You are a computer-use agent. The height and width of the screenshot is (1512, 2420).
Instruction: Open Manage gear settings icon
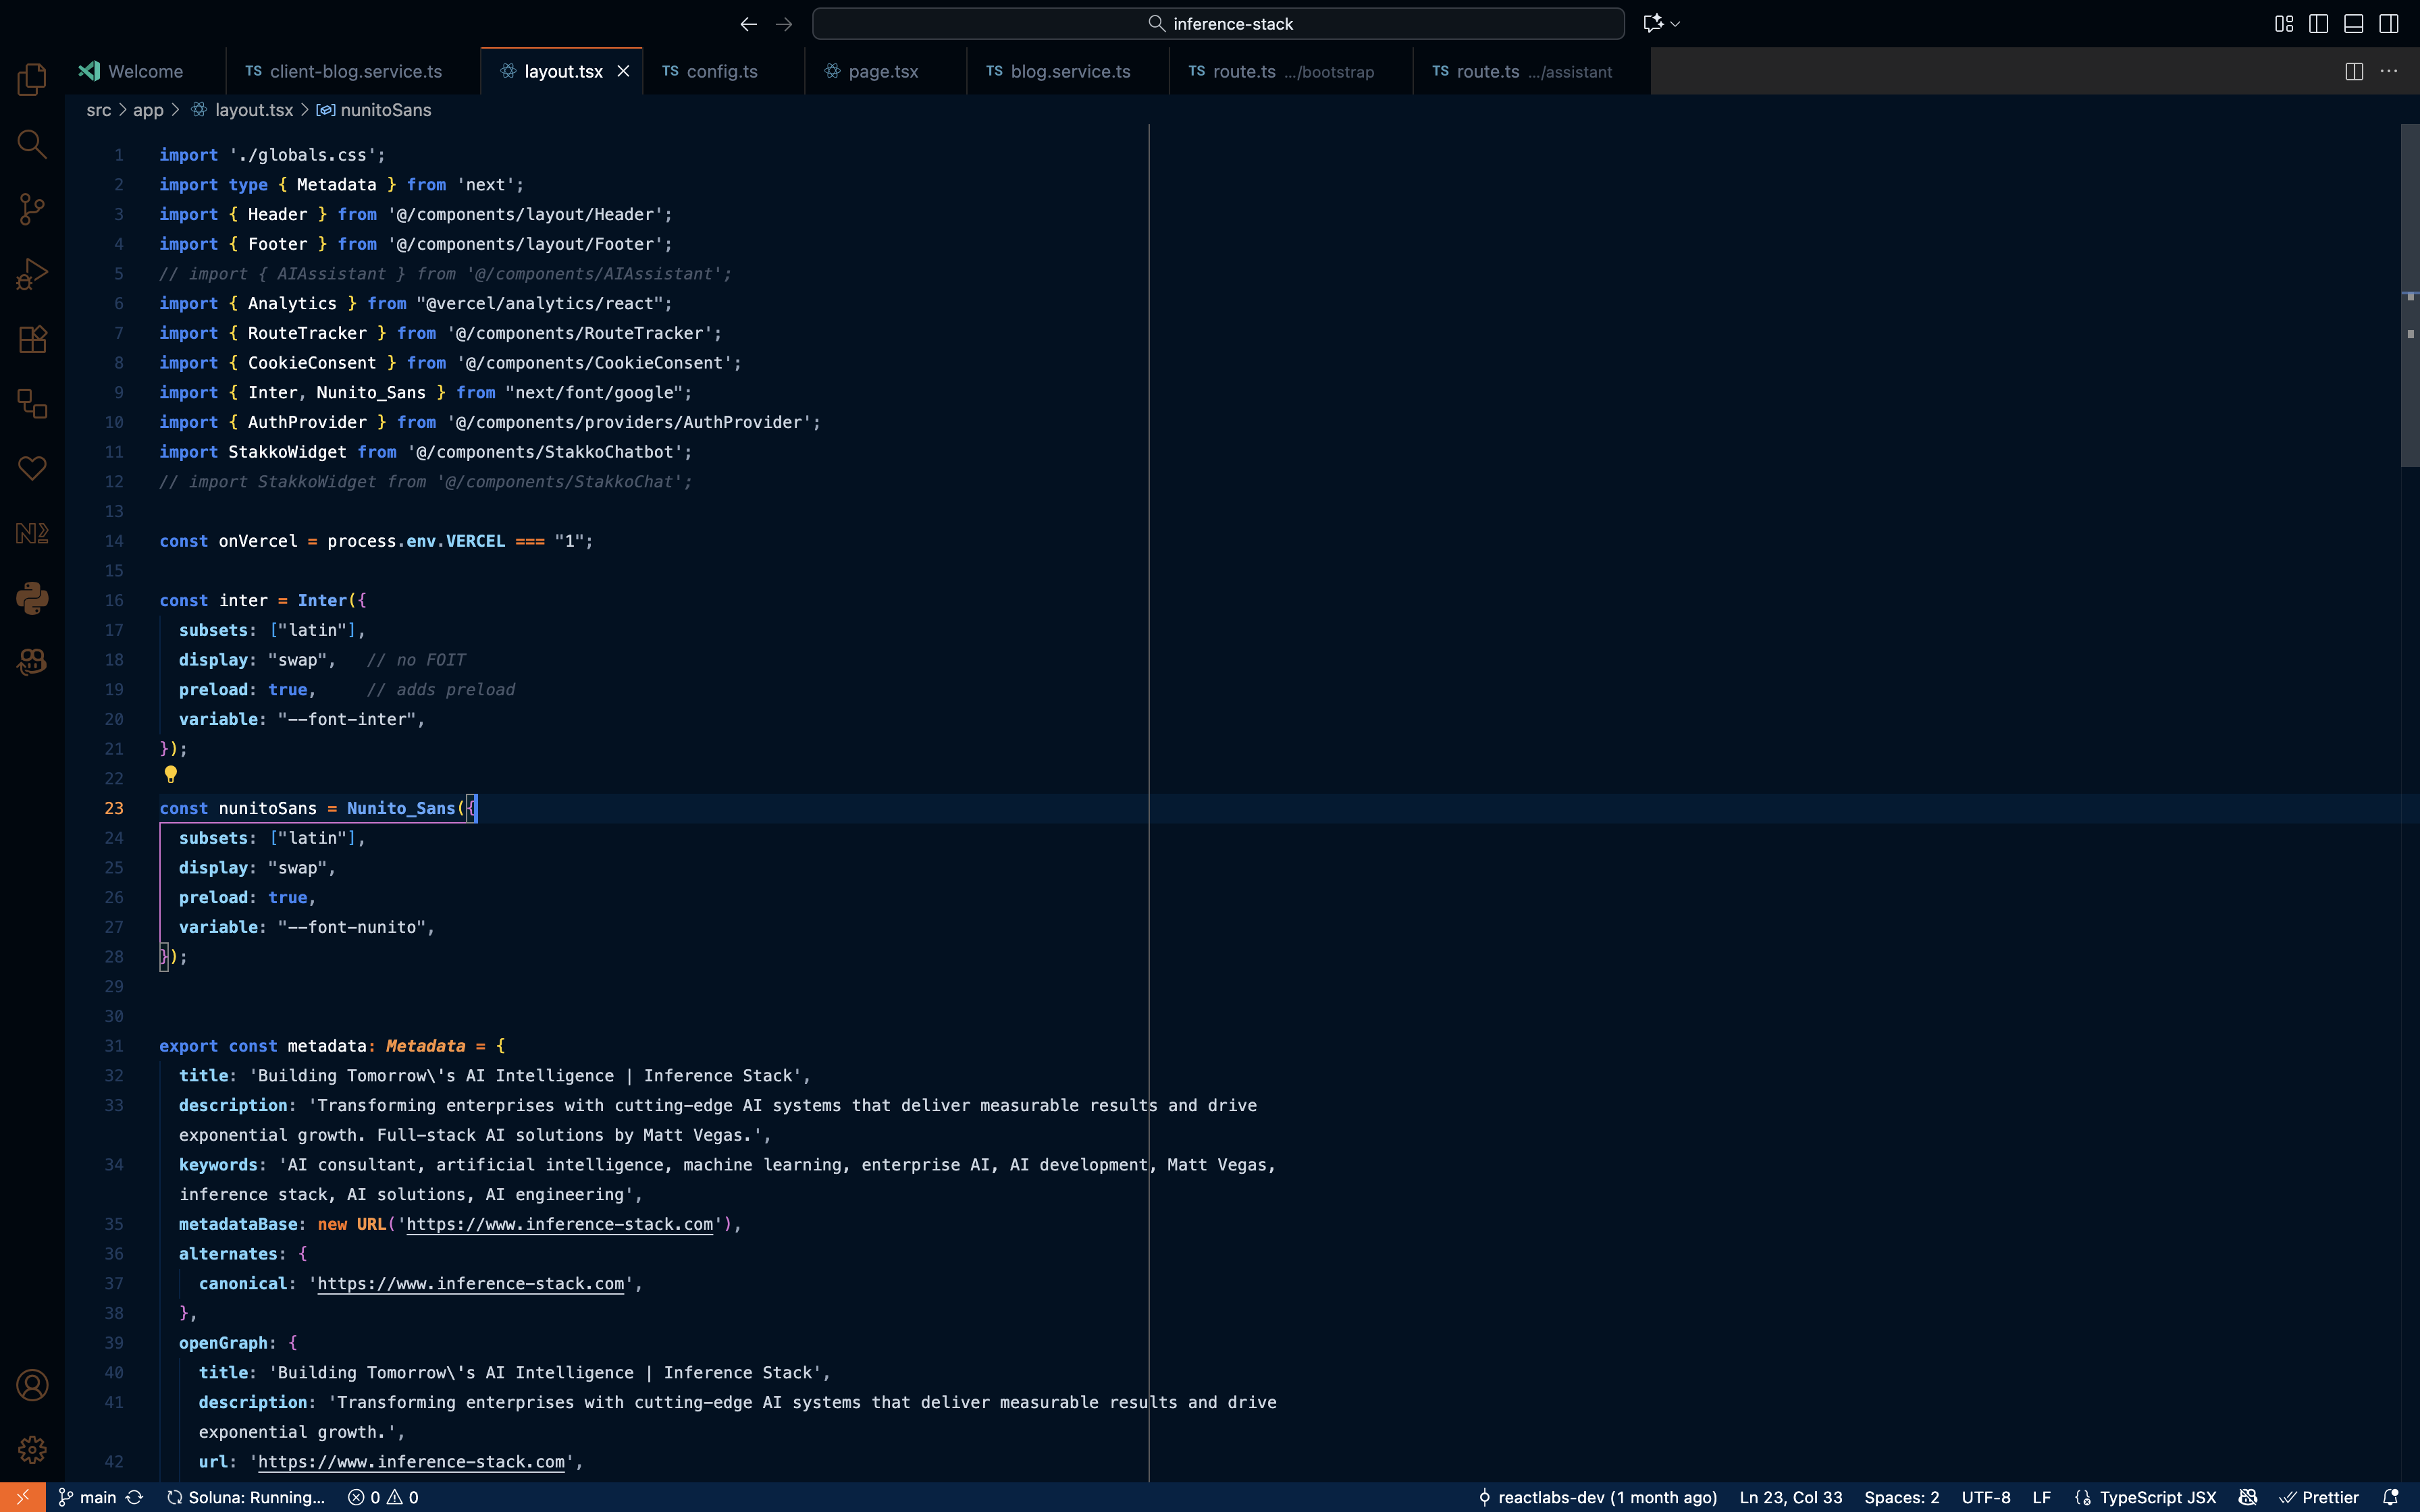click(32, 1449)
